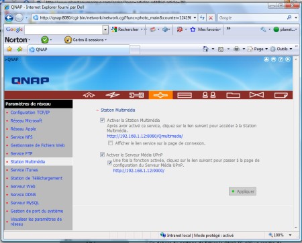Open user management two-person icon
Screen dimensions: 302x243
point(209,95)
